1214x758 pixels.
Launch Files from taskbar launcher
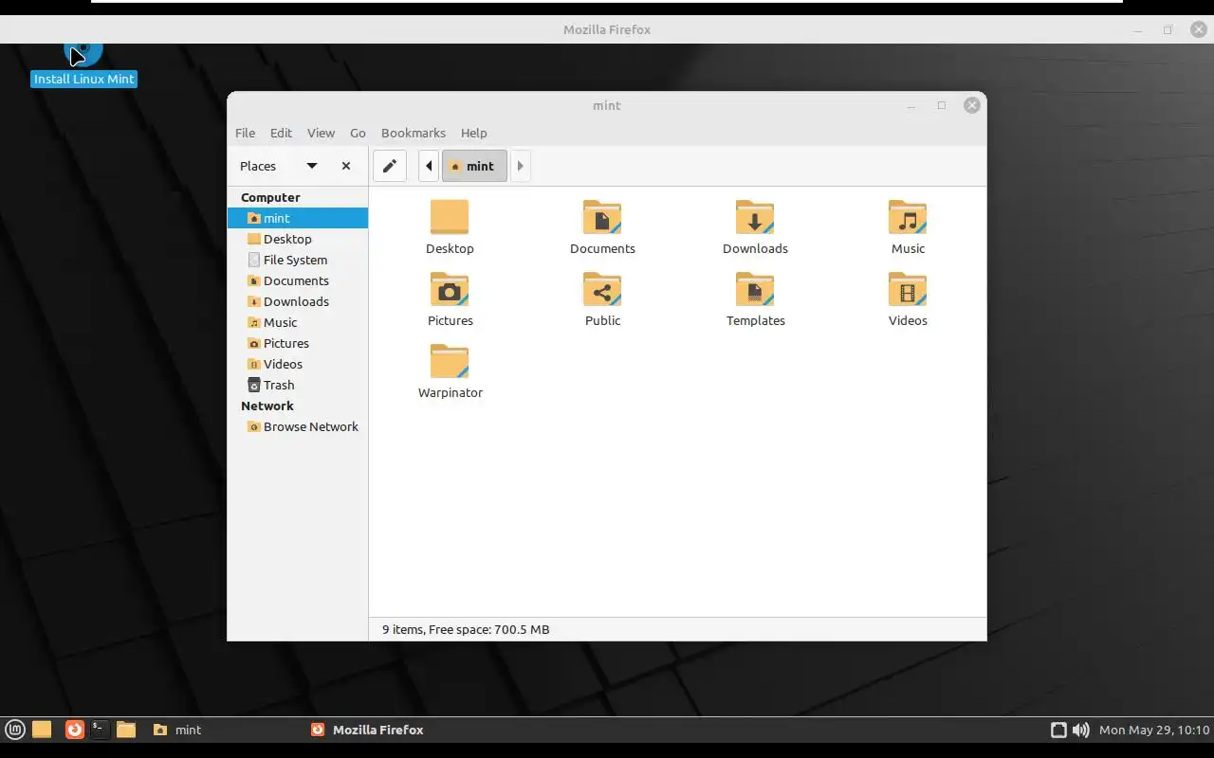point(126,730)
